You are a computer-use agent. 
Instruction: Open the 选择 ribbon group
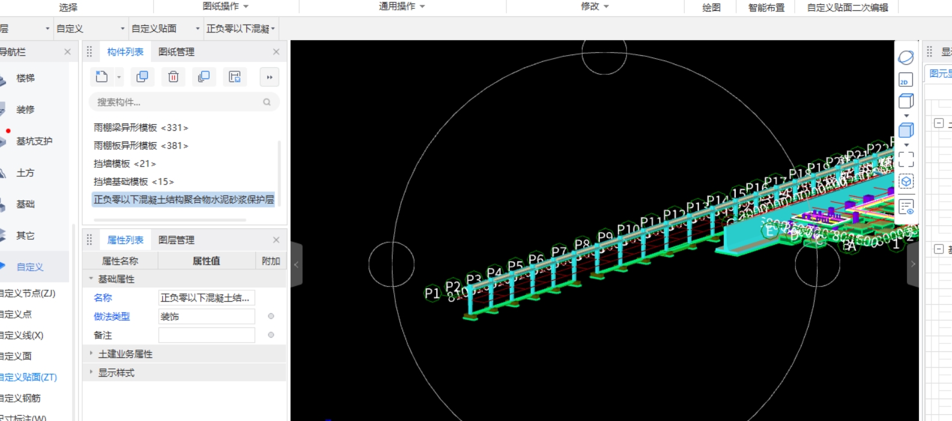coord(68,7)
